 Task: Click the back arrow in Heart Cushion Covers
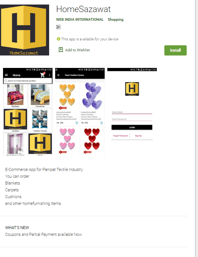pos(59,75)
